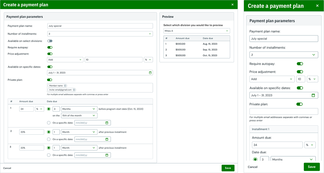Click Aug. 15, 2023 date in preview
This screenshot has height=173, width=324.
pyautogui.click(x=210, y=44)
